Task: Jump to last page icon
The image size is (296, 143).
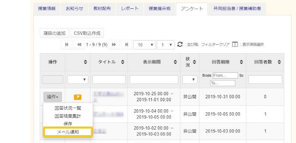Action: pyautogui.click(x=127, y=45)
